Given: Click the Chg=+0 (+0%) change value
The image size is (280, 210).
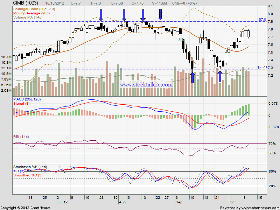Looking at the screenshot, I should point(184,3).
